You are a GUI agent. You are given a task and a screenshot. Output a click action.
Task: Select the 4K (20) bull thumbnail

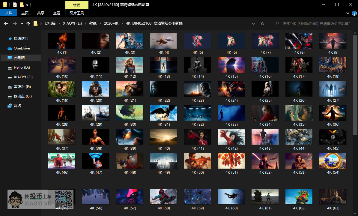96,89
